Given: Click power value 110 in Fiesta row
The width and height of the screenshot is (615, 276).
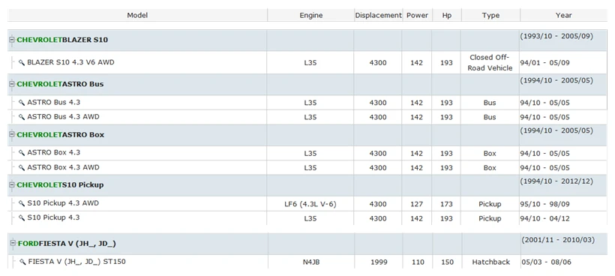Looking at the screenshot, I should tap(418, 262).
